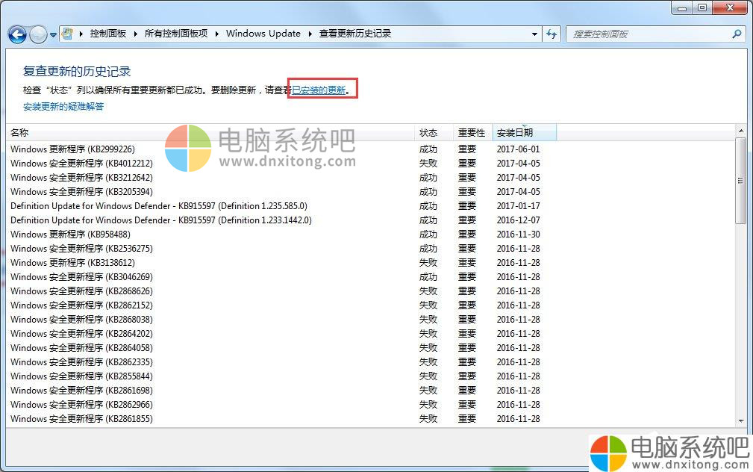
Task: Click 重要 importance of KB2536275
Action: coord(466,249)
